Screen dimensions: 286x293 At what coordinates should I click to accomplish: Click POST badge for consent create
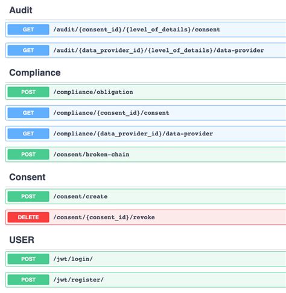(x=28, y=196)
